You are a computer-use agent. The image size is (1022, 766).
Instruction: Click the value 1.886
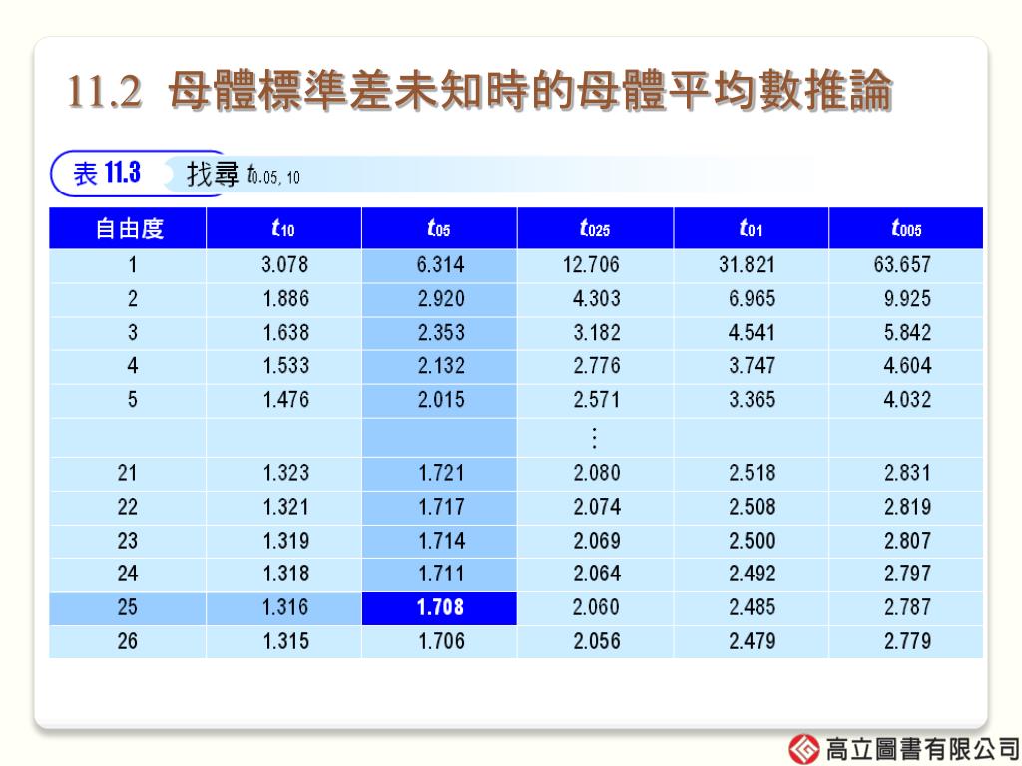tap(285, 299)
